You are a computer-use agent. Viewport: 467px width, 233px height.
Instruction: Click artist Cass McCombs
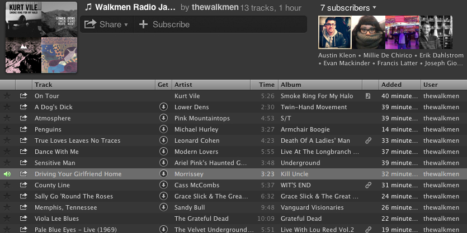point(197,185)
